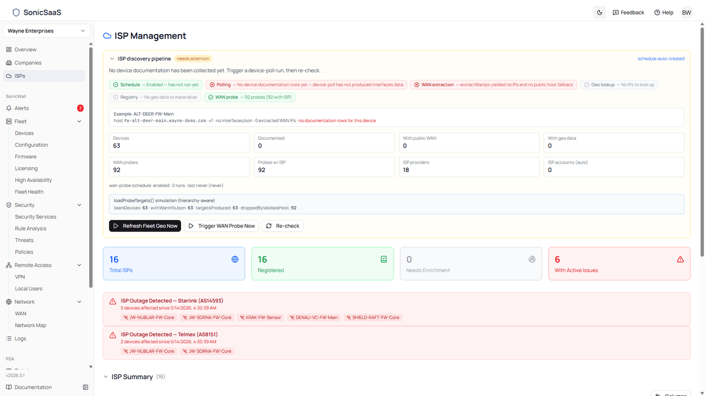Collapse the Fleet section in sidebar
Image resolution: width=705 pixels, height=396 pixels.
click(79, 122)
